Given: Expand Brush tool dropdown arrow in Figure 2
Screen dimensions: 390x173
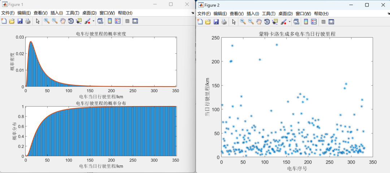Looking at the screenshot, I should coord(290,22).
